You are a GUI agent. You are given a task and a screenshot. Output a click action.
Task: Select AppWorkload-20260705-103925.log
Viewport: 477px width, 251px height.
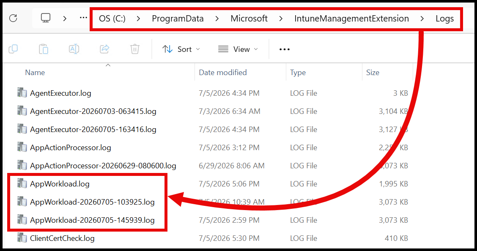click(x=92, y=202)
